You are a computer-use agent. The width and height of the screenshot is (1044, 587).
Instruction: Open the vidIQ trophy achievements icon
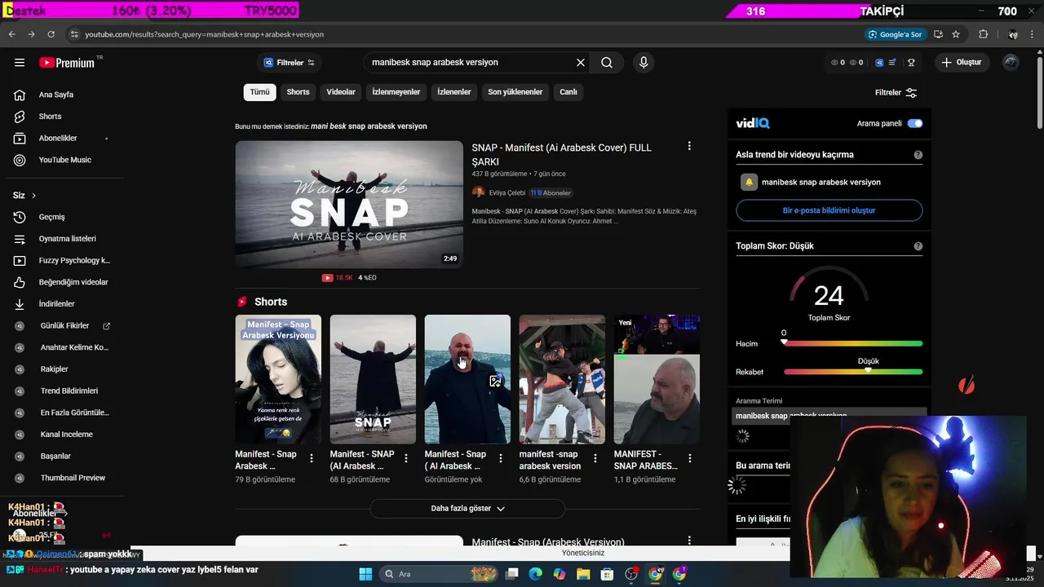coord(911,63)
